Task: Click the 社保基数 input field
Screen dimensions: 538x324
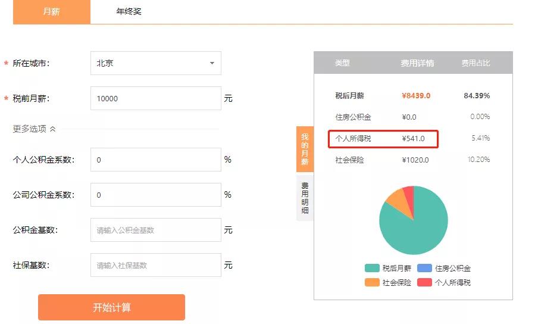Action: pyautogui.click(x=155, y=265)
